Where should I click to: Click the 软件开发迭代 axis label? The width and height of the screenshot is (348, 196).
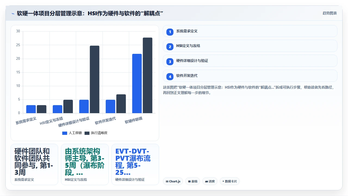(105, 120)
